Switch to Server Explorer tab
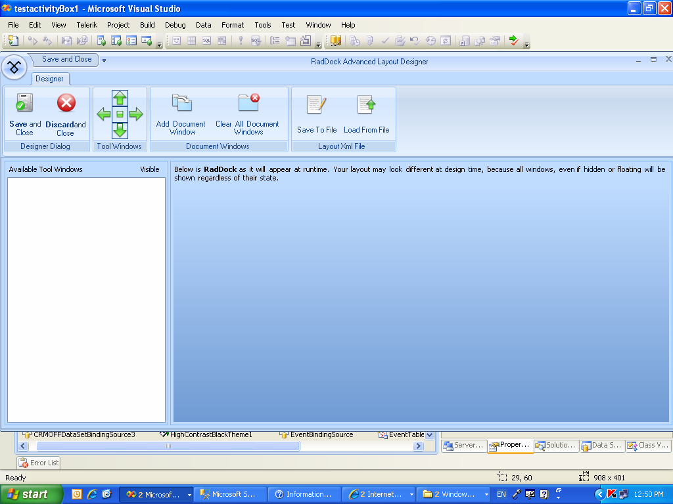This screenshot has width=673, height=504. pos(464,446)
